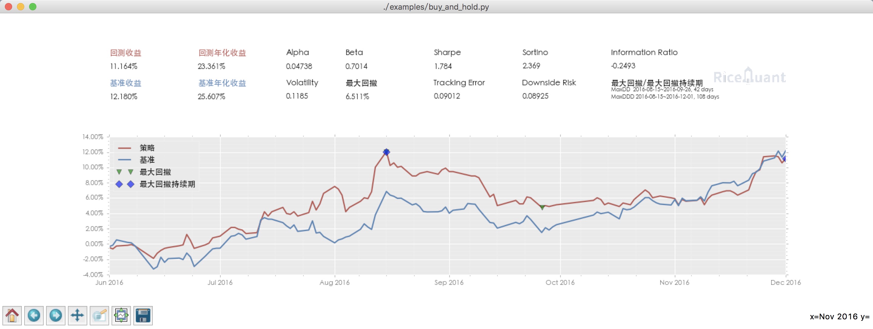Save the figure with floppy icon
Image resolution: width=873 pixels, height=329 pixels.
click(x=143, y=315)
